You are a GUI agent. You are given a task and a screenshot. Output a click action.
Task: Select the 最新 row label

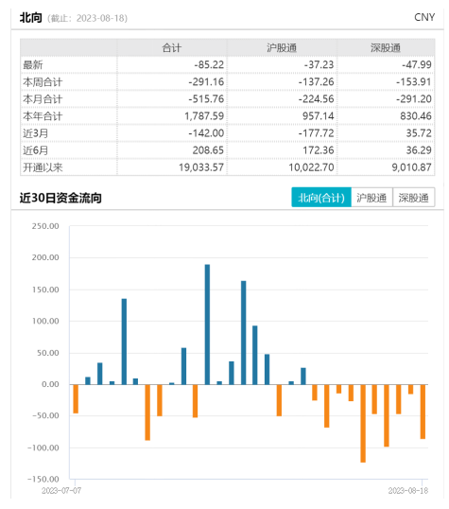coord(33,64)
